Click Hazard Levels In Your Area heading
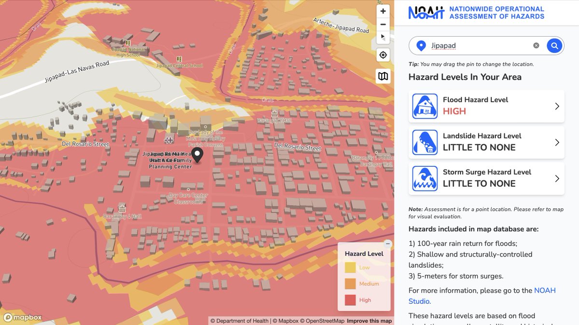 (465, 77)
